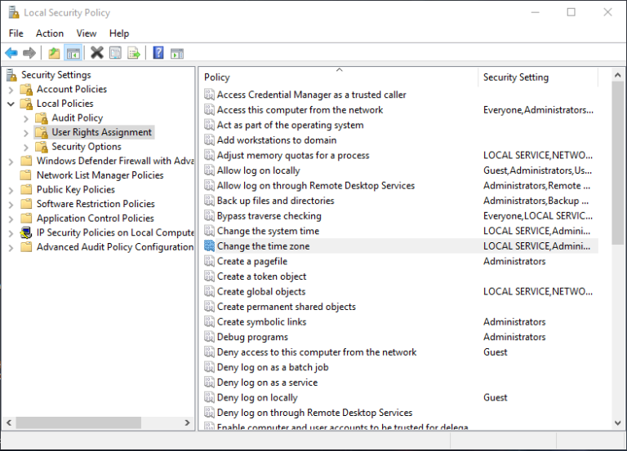Screen dimensions: 627x451
Task: Expand the Account Policies tree node
Action: coord(11,90)
